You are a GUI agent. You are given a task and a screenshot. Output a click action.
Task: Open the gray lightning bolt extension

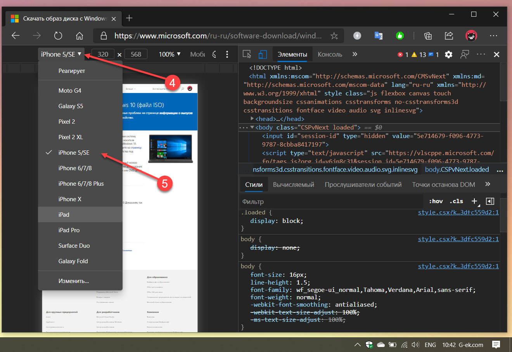coord(357,36)
